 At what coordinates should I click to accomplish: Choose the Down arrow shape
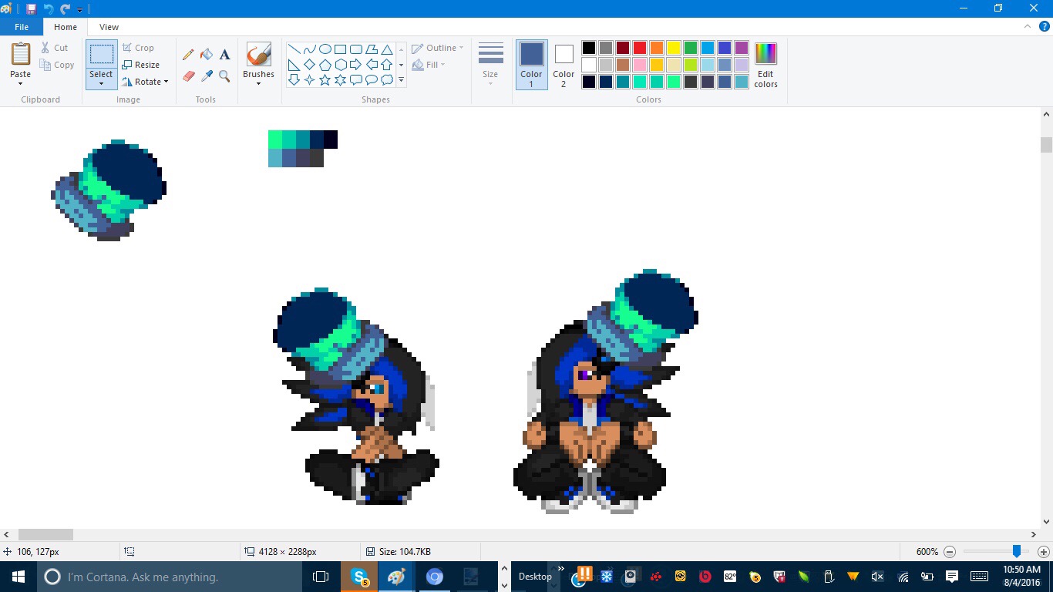294,80
